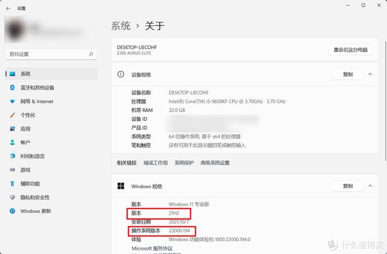Viewport: 387px width, 254px height.
Task: Open 系统 in the sidebar
Action: point(51,74)
